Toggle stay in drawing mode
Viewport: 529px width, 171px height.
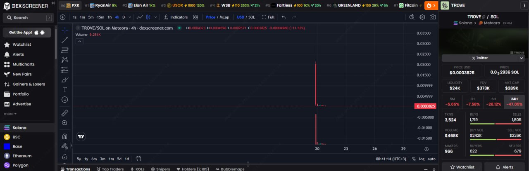point(65,146)
